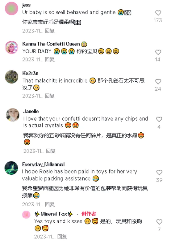Image resolution: width=171 pixels, height=244 pixels.
Task: Like Janelle's confetti comment
Action: 159,119
